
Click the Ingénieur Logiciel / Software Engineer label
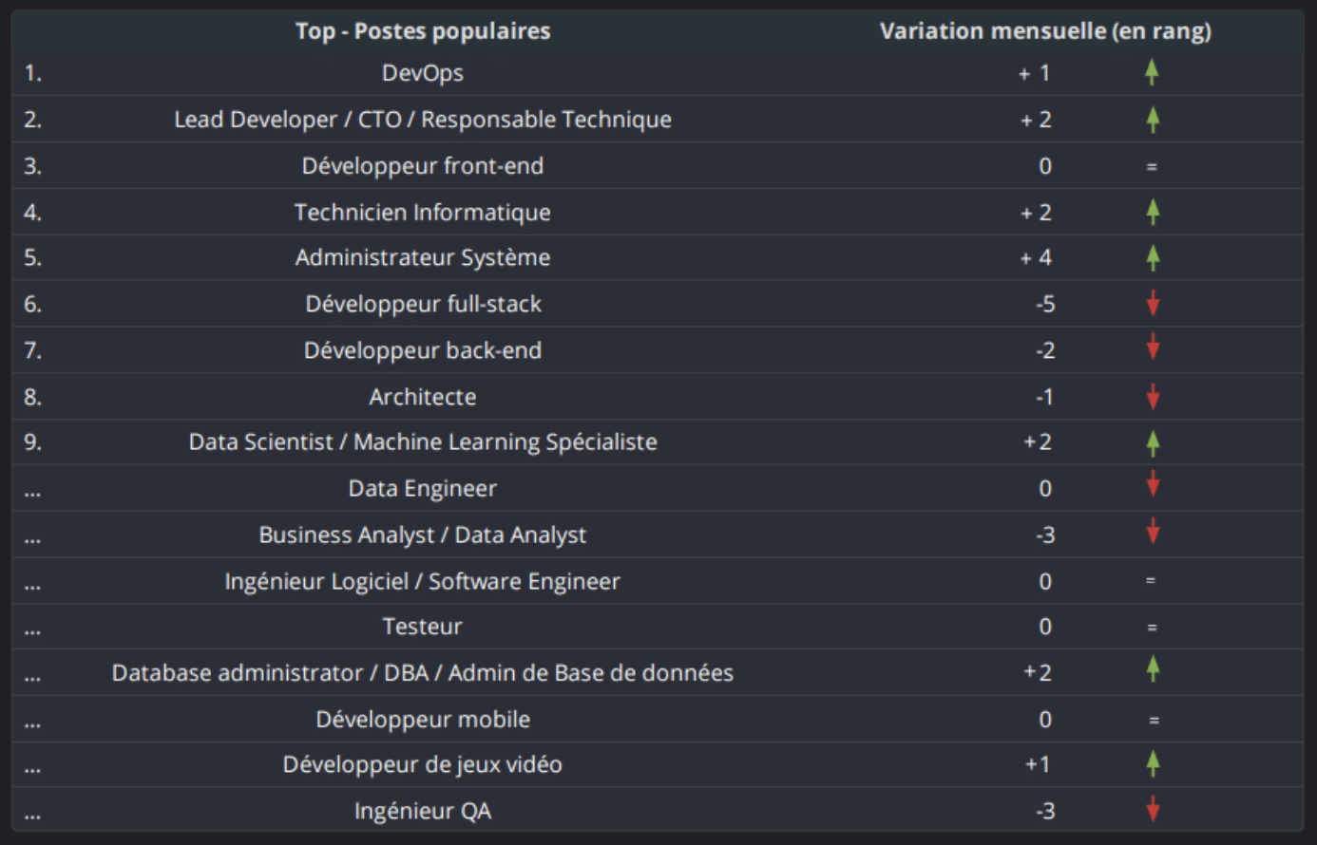click(x=423, y=581)
